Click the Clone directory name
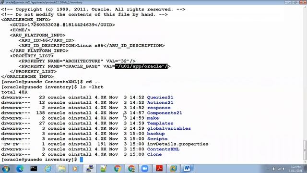The image size is (307, 173). [154, 154]
